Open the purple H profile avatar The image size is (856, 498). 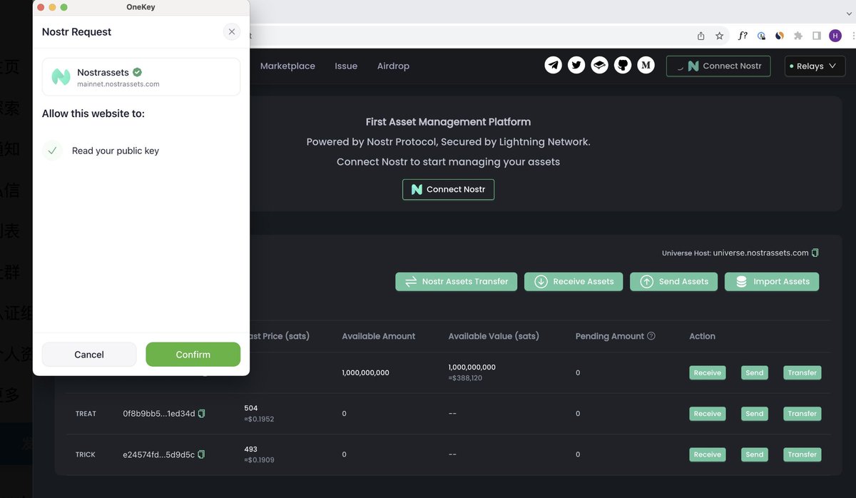tap(835, 36)
